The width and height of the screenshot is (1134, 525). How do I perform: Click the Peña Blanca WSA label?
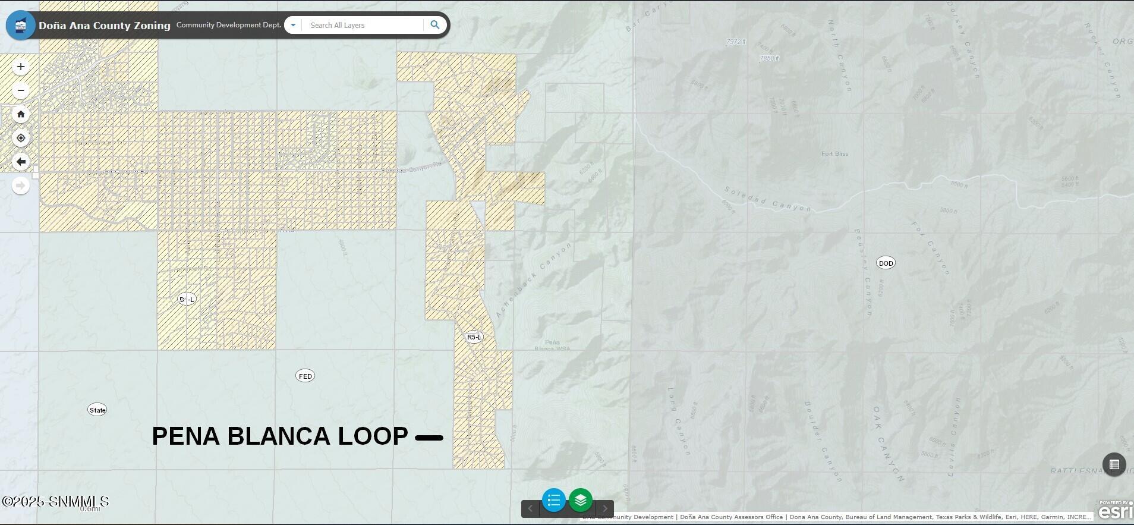pyautogui.click(x=552, y=345)
